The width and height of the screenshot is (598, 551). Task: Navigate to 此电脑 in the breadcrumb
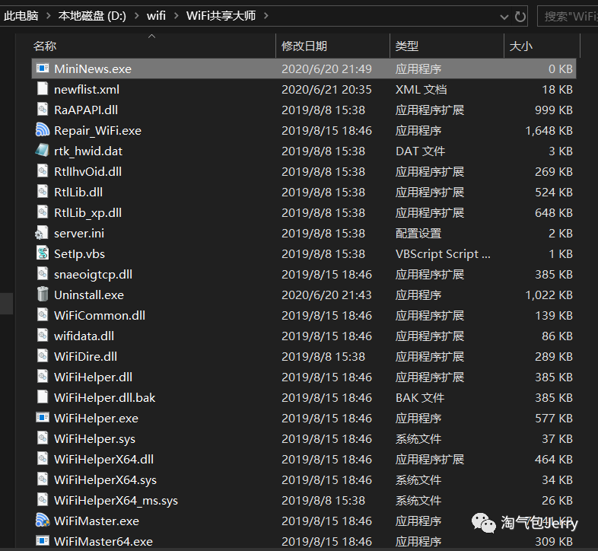[x=21, y=16]
